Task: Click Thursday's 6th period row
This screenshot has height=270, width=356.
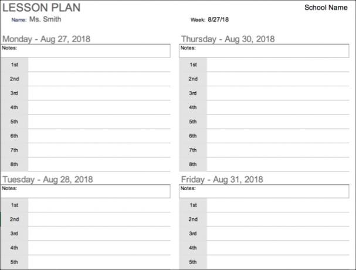Action: (264, 136)
